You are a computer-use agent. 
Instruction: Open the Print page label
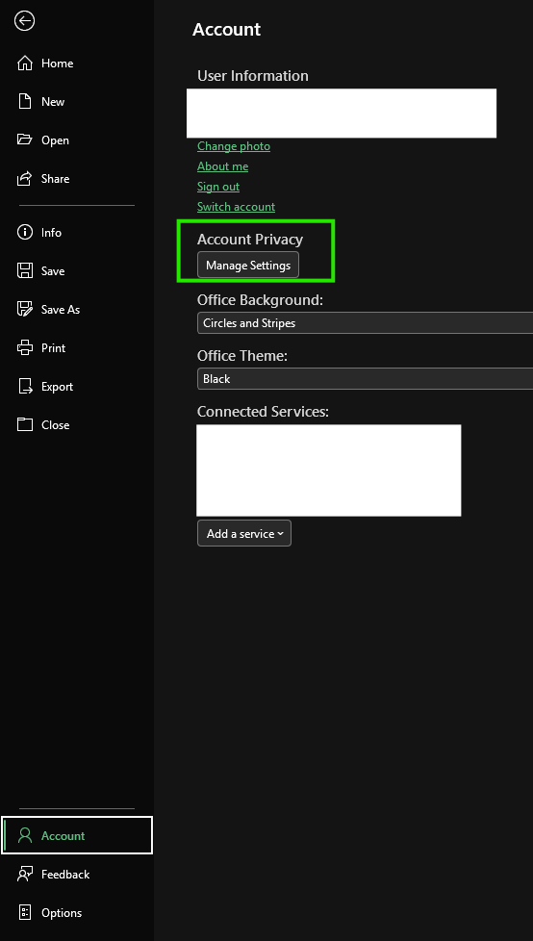pyautogui.click(x=54, y=348)
